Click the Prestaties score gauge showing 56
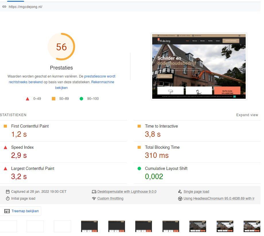Screen dimensions: 264x236 click(x=61, y=47)
